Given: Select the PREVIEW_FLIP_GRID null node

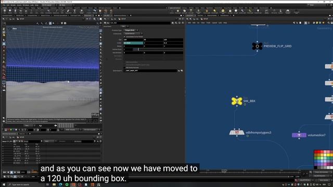Looking at the screenshot, I should click(x=257, y=46).
